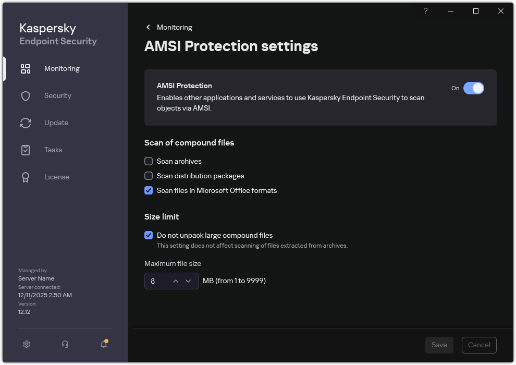The width and height of the screenshot is (516, 365).
Task: Turn off AMSI Protection
Action: [x=474, y=88]
